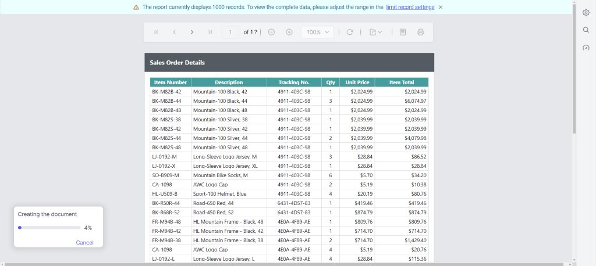Select item number BK-M82B-42
The height and width of the screenshot is (266, 596).
click(x=166, y=91)
